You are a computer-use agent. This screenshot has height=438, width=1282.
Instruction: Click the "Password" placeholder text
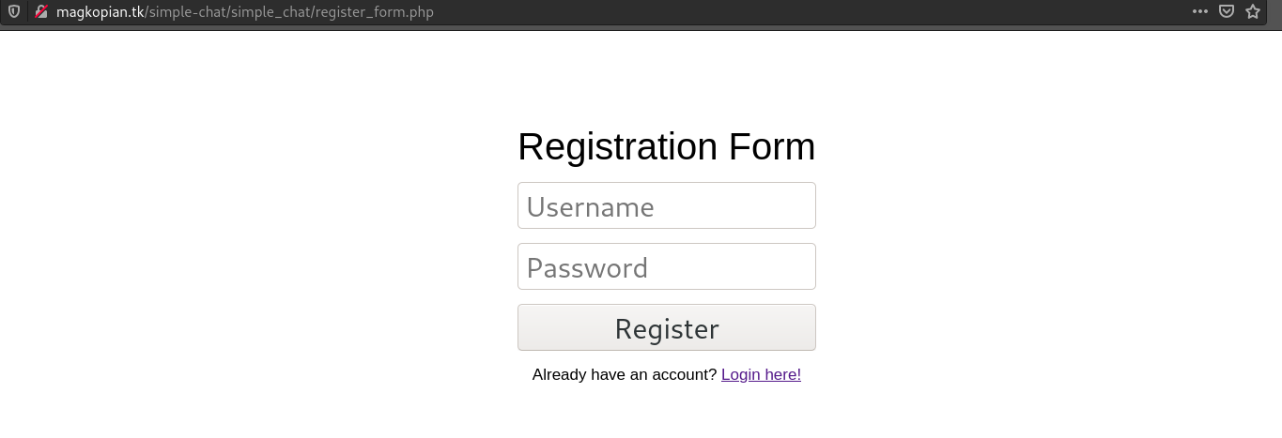(587, 268)
